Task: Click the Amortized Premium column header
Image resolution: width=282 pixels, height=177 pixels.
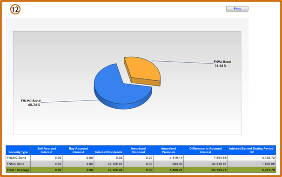Action: pyautogui.click(x=168, y=150)
